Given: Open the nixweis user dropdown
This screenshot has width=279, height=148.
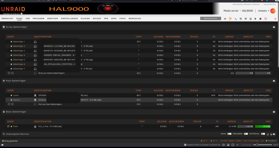Looking at the screenshot, I should (264, 11).
